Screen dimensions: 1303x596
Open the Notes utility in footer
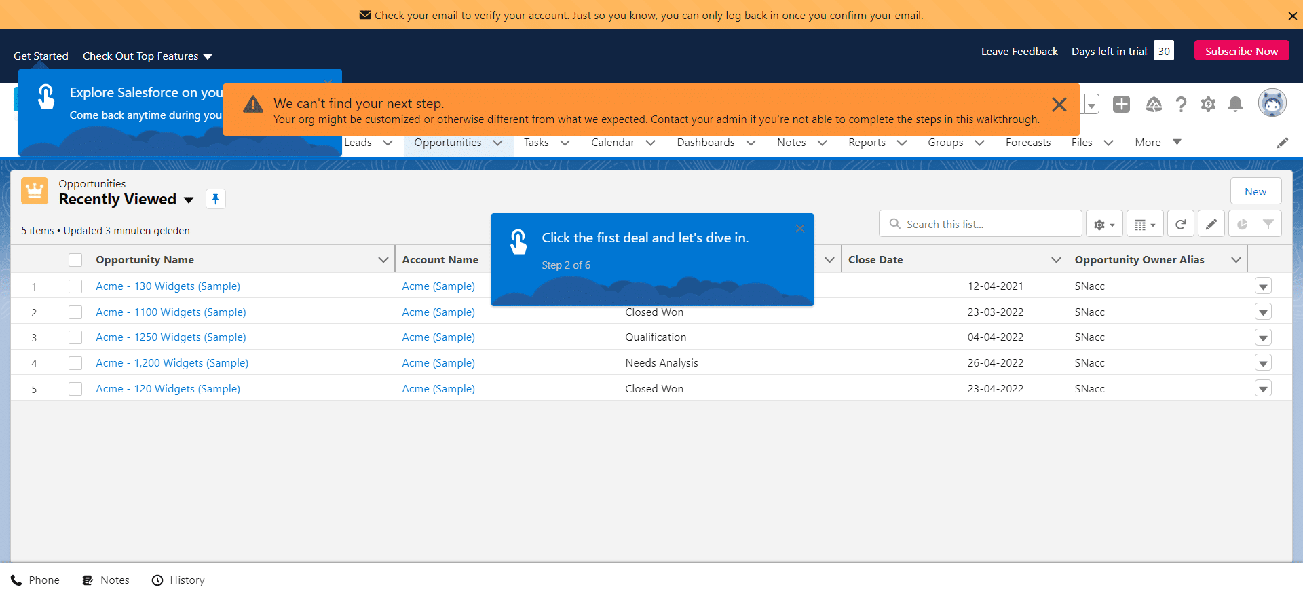pos(106,580)
